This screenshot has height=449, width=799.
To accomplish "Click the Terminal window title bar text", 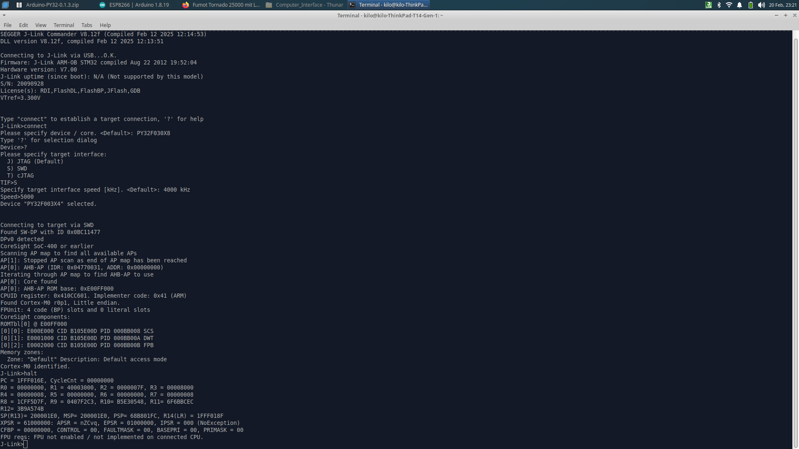I will pos(390,15).
